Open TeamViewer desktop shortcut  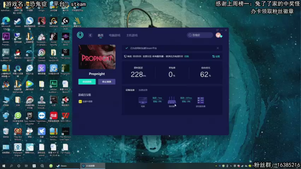click(x=41, y=117)
